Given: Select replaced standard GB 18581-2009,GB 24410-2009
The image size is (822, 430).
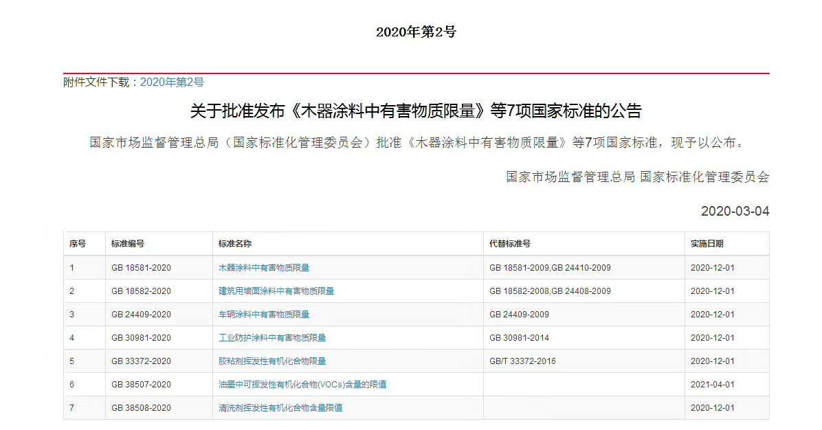Looking at the screenshot, I should 550,268.
